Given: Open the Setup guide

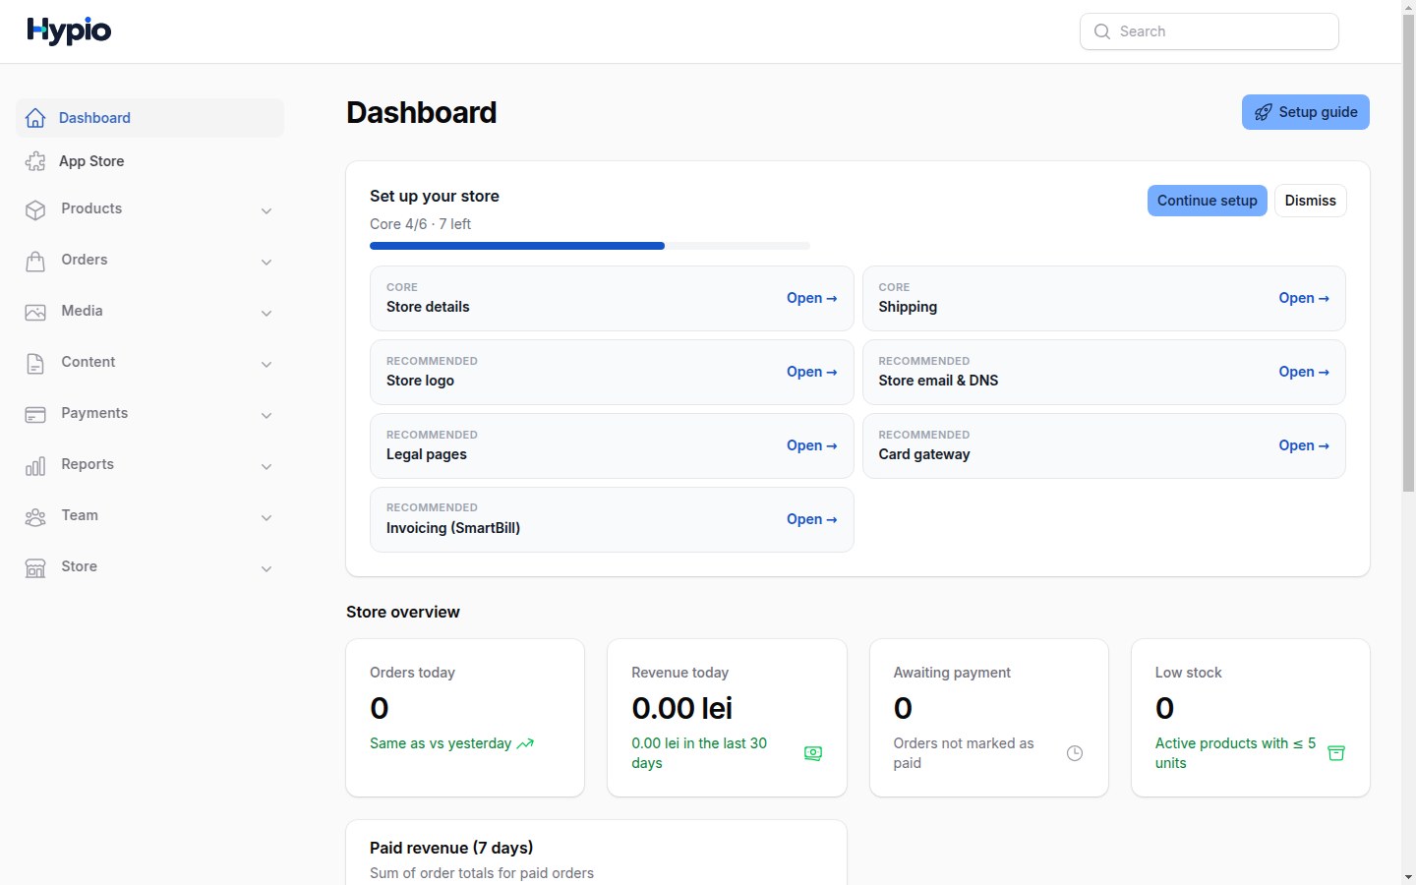Looking at the screenshot, I should pyautogui.click(x=1306, y=112).
